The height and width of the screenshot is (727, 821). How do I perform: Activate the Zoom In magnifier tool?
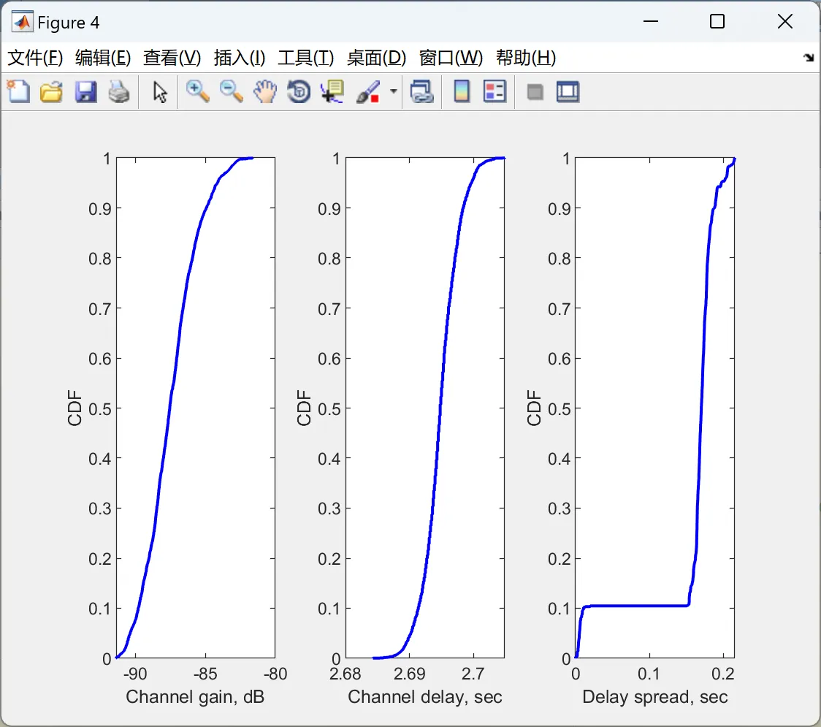pos(197,91)
